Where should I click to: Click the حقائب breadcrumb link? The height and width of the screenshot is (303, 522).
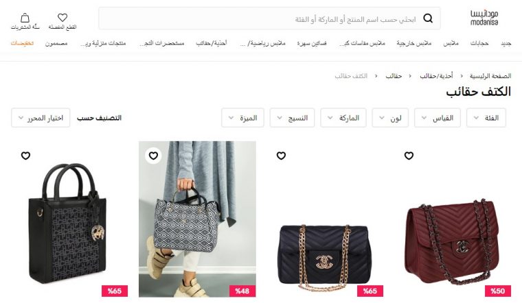[394, 76]
